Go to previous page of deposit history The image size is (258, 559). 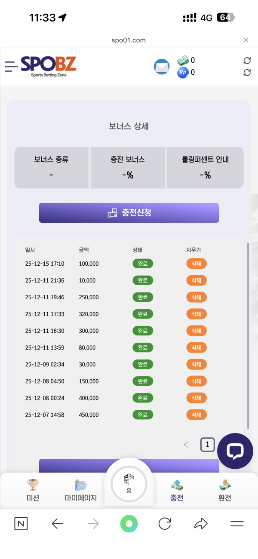(186, 445)
